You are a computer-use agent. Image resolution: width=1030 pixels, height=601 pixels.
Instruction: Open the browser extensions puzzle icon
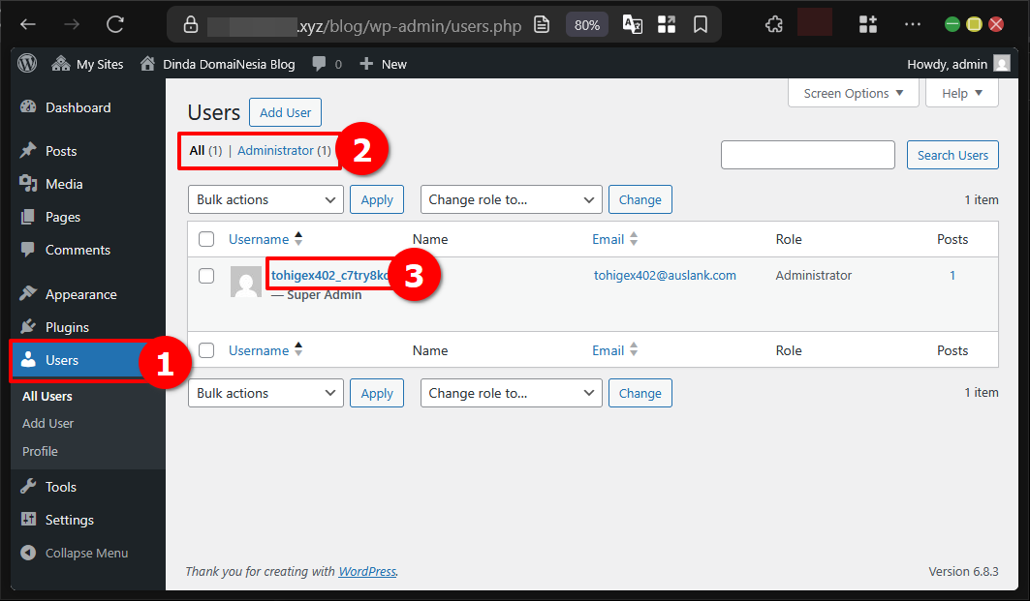click(x=773, y=24)
